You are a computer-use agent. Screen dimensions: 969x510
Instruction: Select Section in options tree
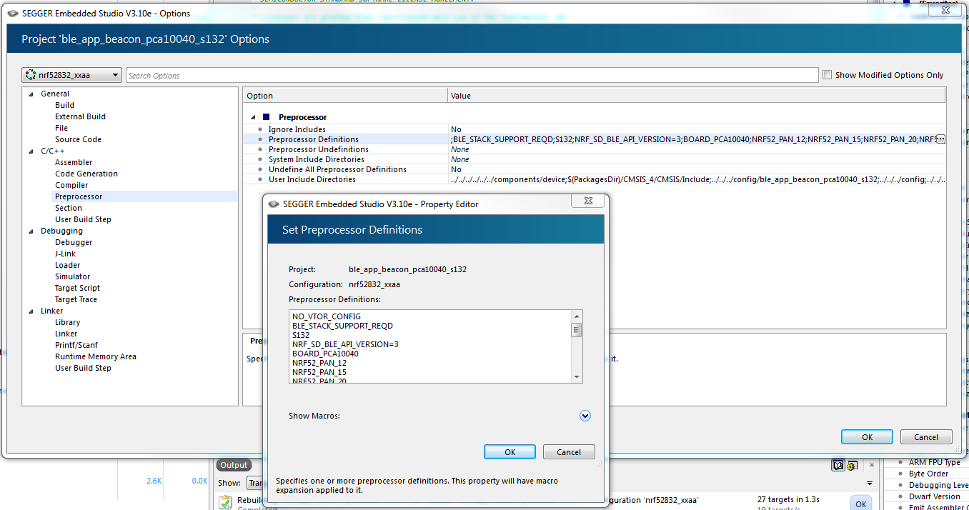click(69, 208)
